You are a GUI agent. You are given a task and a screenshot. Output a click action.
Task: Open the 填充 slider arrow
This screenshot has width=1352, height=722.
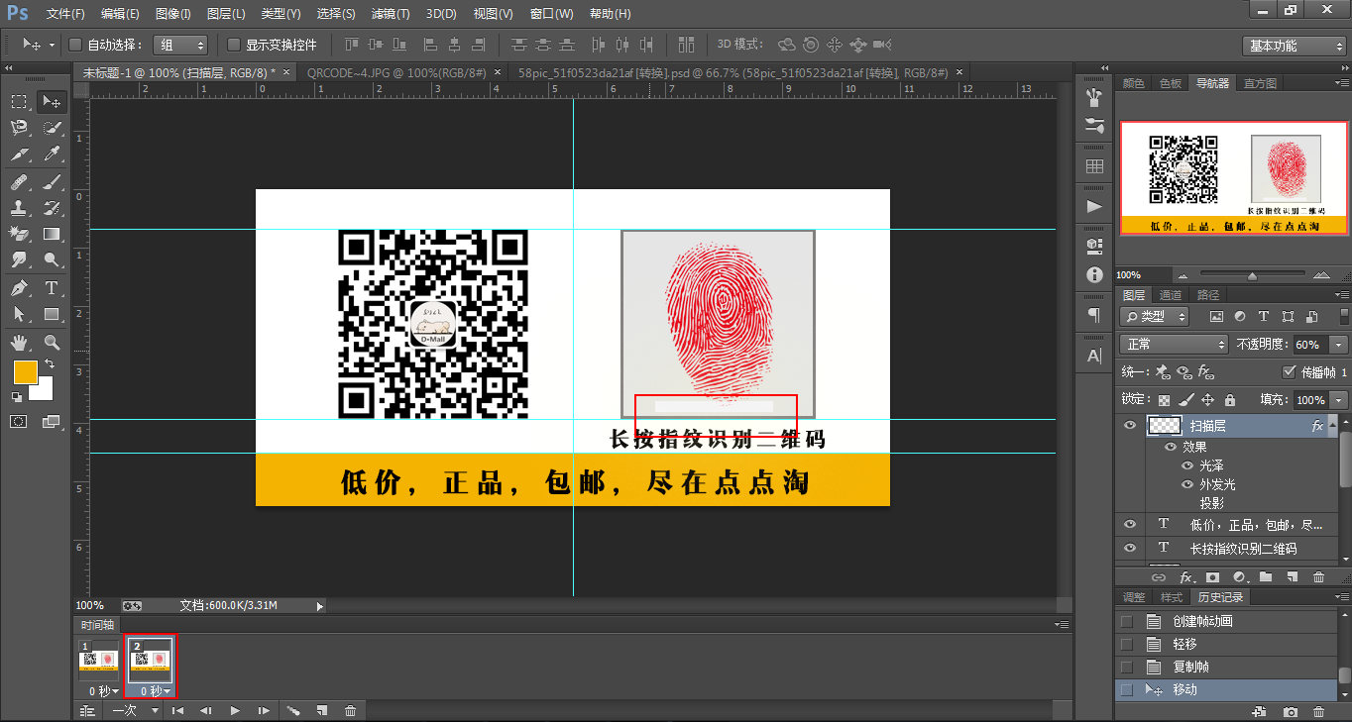(1339, 400)
